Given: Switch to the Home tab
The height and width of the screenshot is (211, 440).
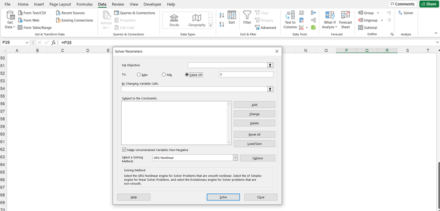Looking at the screenshot, I should [x=23, y=4].
